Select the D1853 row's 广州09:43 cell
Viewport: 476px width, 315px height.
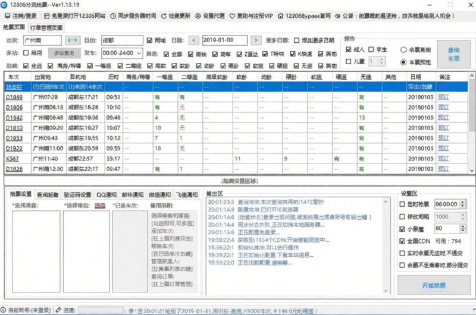click(x=48, y=138)
